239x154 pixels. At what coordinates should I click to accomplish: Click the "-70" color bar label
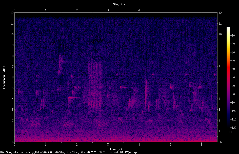tap(232, 86)
